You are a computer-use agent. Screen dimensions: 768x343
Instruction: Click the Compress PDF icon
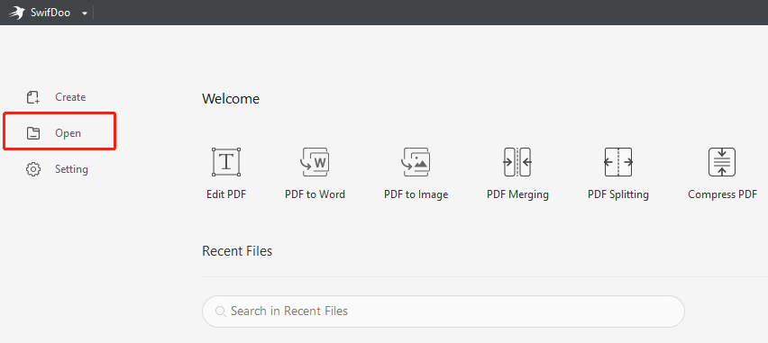[722, 162]
